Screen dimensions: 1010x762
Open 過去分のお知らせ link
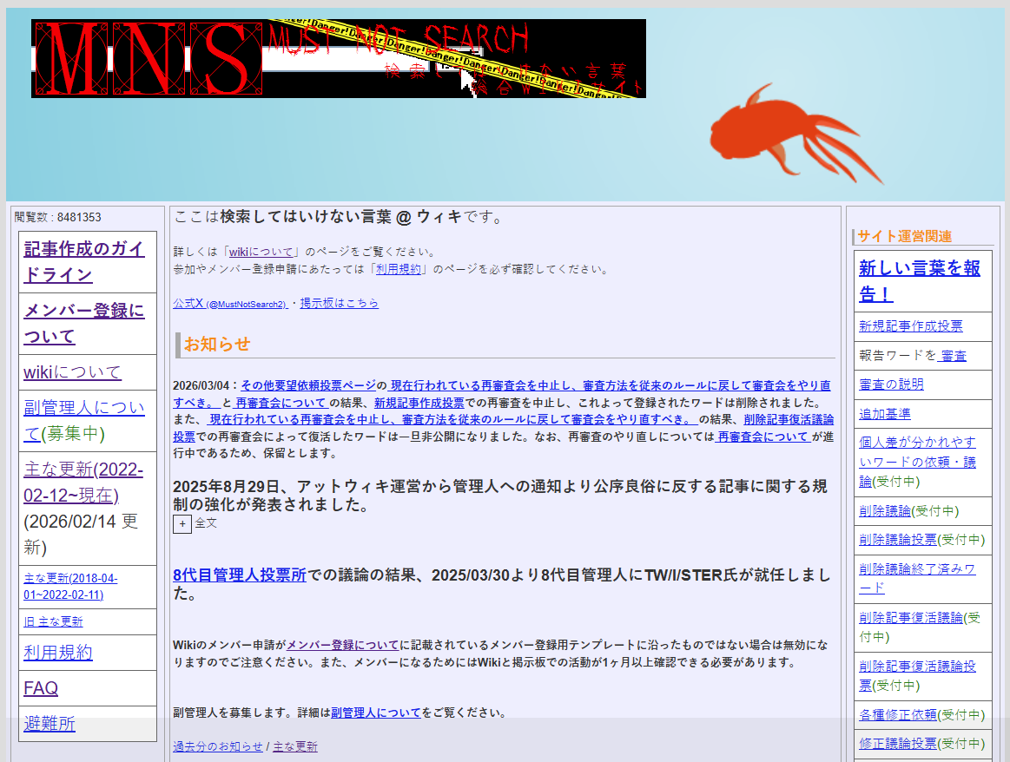click(x=217, y=746)
